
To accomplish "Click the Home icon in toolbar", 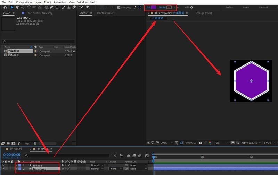I will pyautogui.click(x=5, y=7).
